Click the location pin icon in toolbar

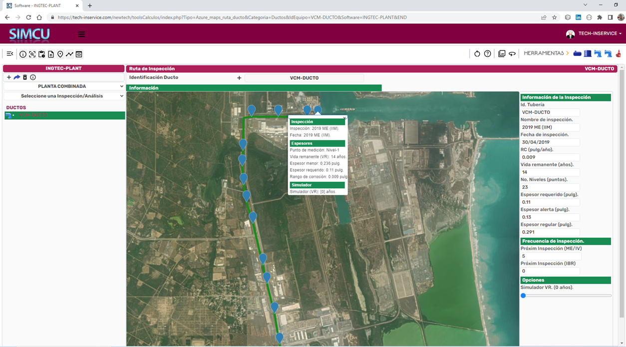(60, 54)
